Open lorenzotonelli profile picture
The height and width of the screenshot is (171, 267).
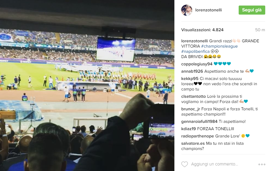point(187,10)
